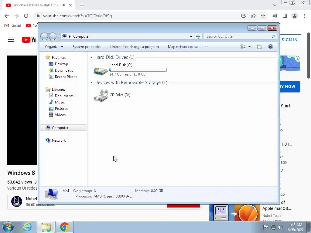Click the YouTube SIGN IN button
Screen dimensions: 311x233
[x=289, y=40]
